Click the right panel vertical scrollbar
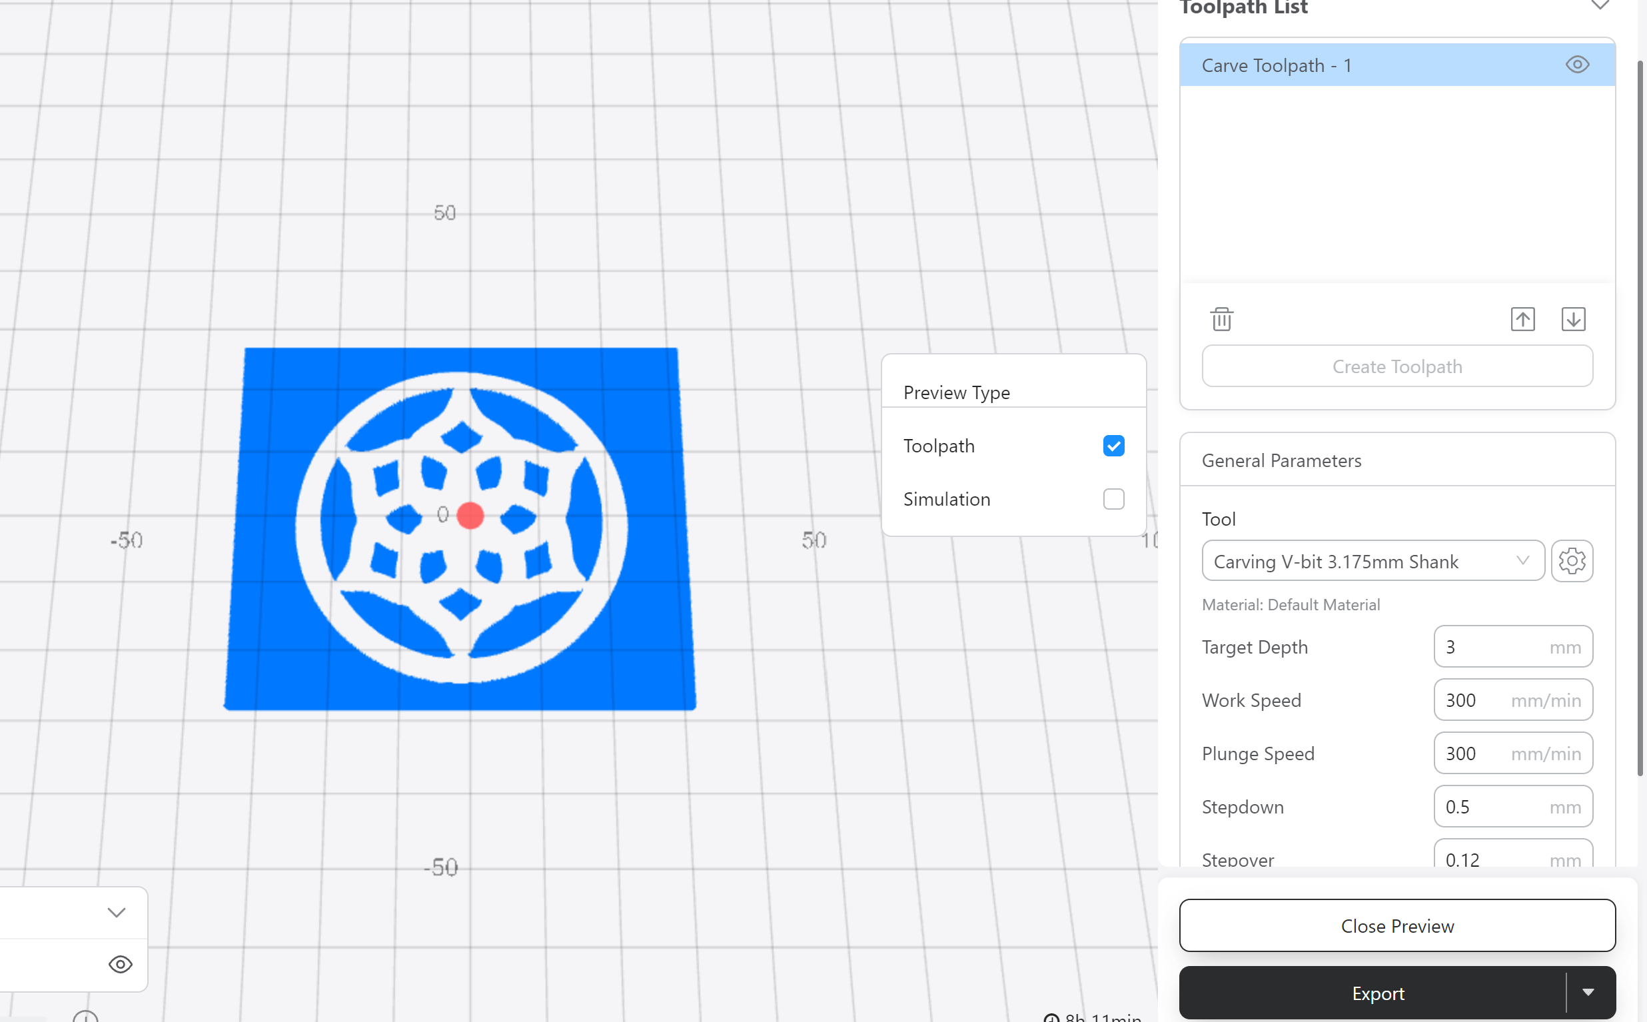This screenshot has width=1647, height=1022. (1640, 419)
